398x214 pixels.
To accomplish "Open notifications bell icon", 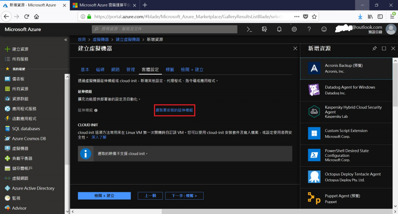I will click(x=279, y=29).
